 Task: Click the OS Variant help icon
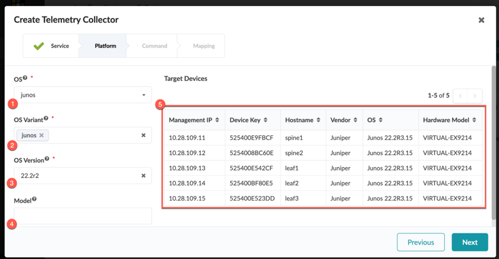[46, 118]
